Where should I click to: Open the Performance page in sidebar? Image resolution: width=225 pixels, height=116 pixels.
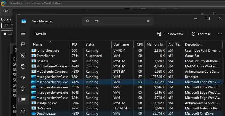coord(23,56)
